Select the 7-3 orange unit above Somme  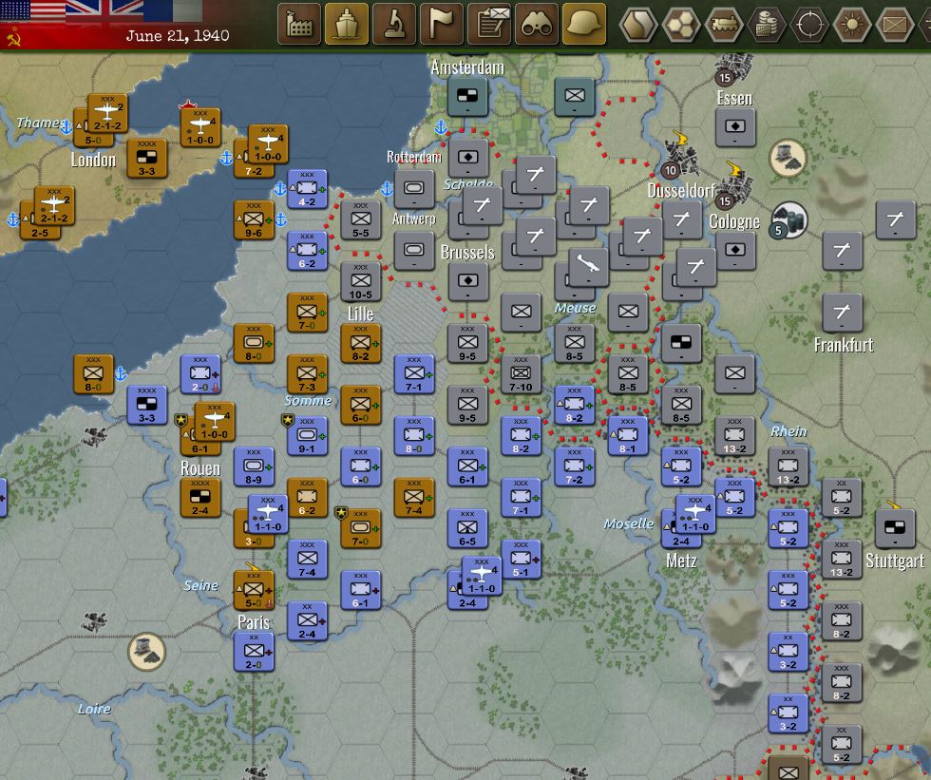(x=307, y=375)
